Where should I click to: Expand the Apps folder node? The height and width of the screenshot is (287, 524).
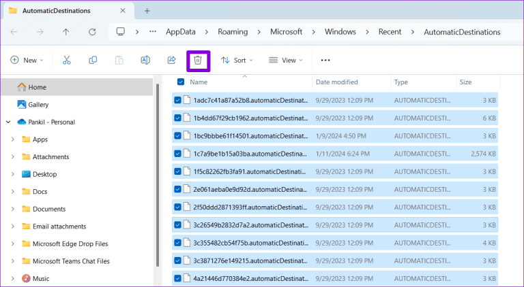pyautogui.click(x=13, y=139)
